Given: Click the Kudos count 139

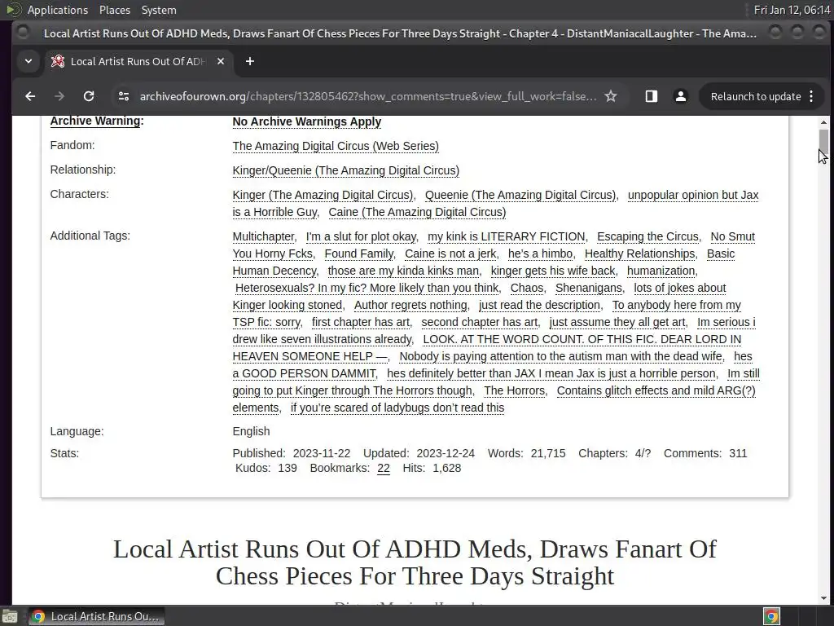Looking at the screenshot, I should [x=288, y=469].
